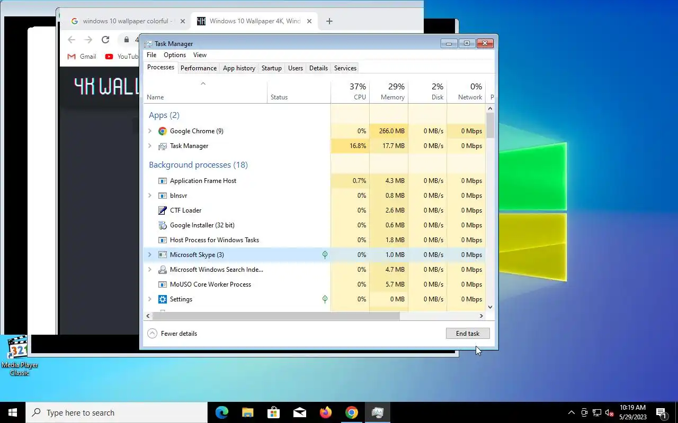The height and width of the screenshot is (423, 678).
Task: Click the Google Chrome process icon
Action: [163, 131]
